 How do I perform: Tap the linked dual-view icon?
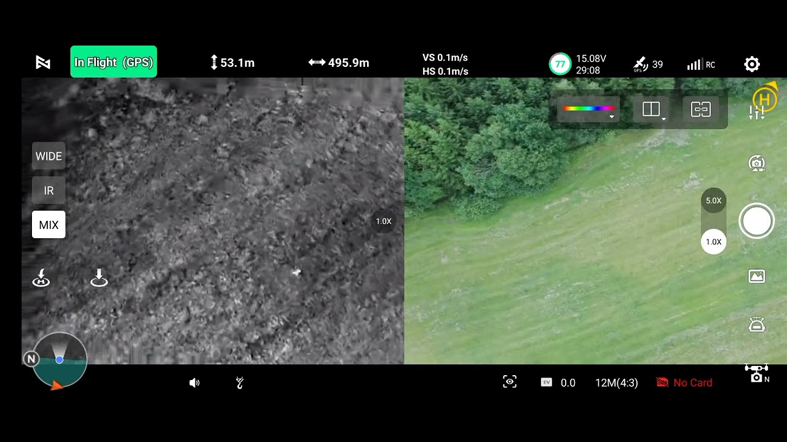click(x=701, y=110)
